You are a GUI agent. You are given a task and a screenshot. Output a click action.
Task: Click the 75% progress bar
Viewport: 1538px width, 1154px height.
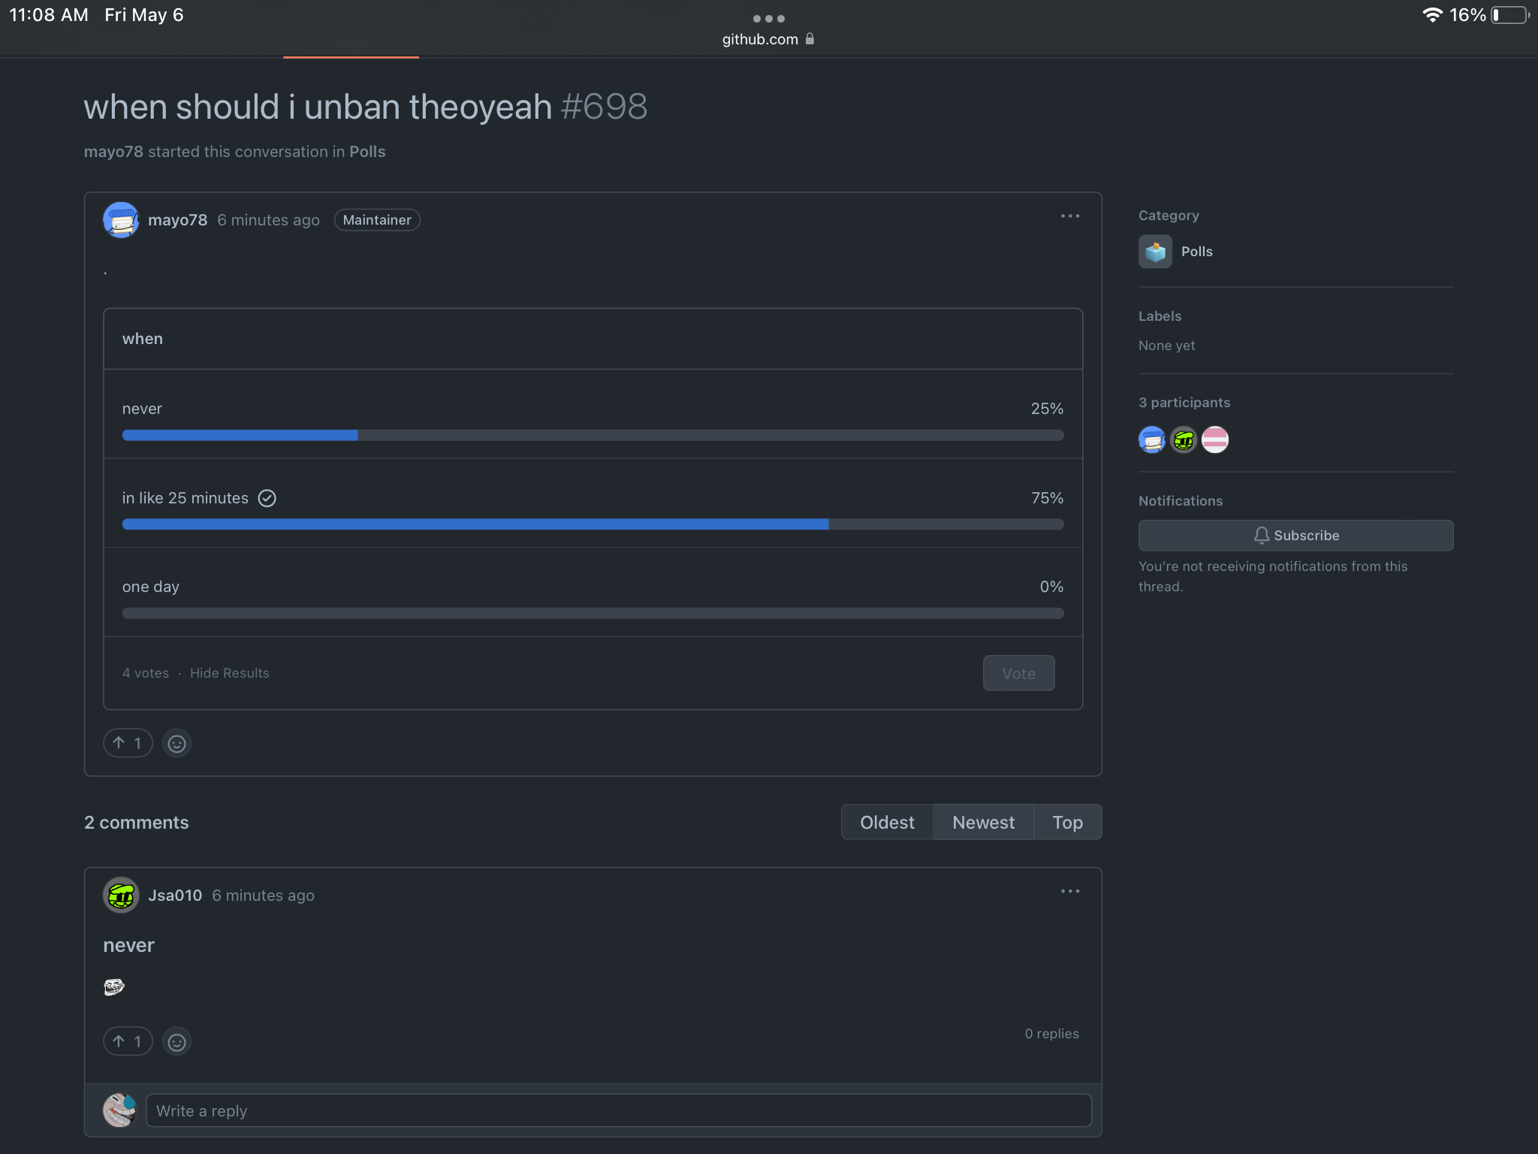coord(593,524)
